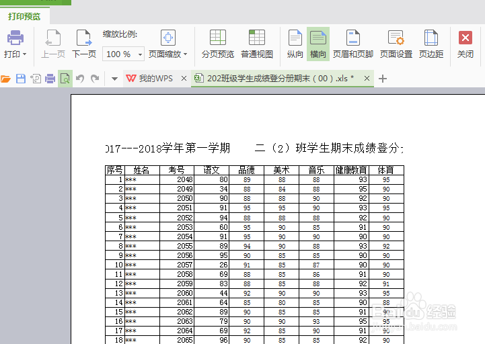Set portrait orientation (纵向)

coord(295,44)
